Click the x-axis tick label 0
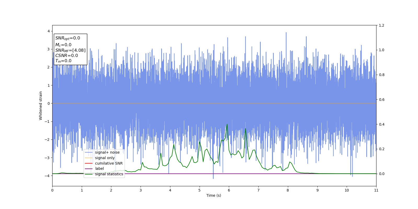This screenshot has height=209, width=418. tap(52, 190)
